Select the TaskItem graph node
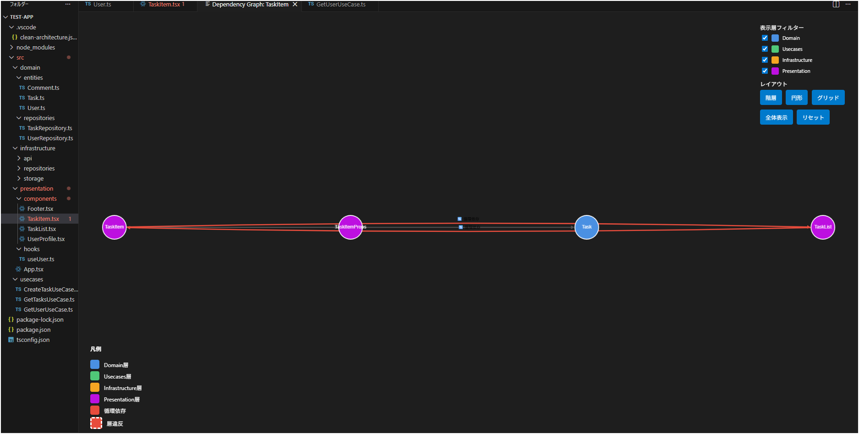Viewport: 859px width, 434px height. pyautogui.click(x=114, y=227)
